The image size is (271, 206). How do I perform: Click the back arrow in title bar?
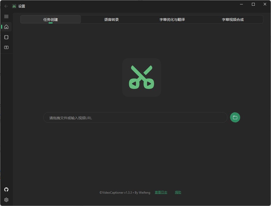pos(6,6)
